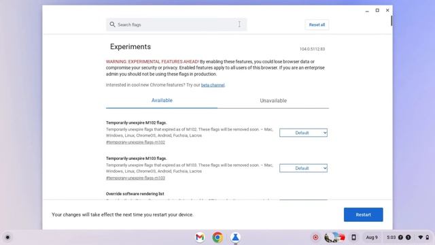435x245 pixels.
Task: Click the first notification badge beside the clock
Action: [x=400, y=238]
